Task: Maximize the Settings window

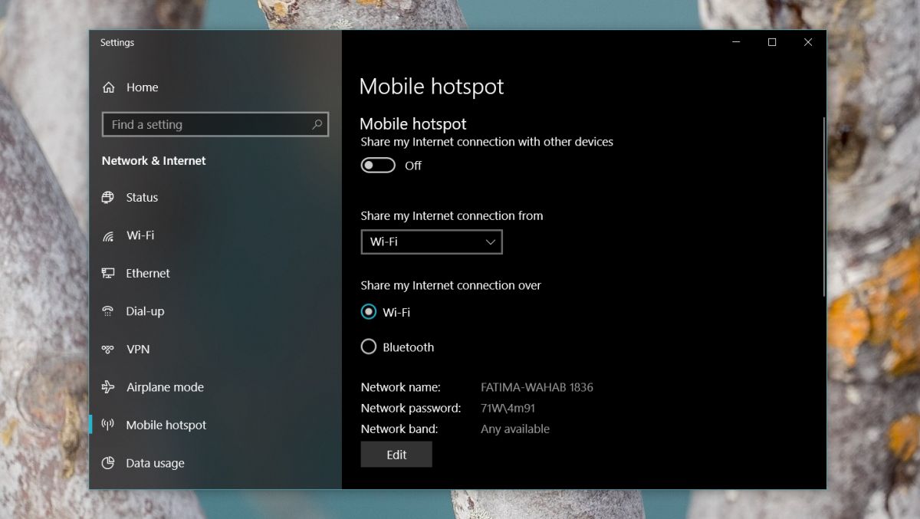Action: pos(772,43)
